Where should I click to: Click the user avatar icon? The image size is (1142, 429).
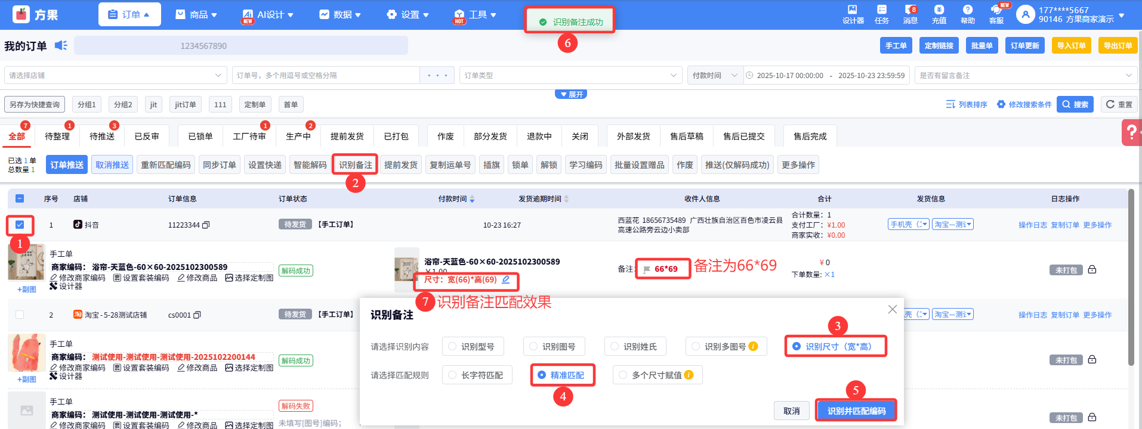[1025, 14]
